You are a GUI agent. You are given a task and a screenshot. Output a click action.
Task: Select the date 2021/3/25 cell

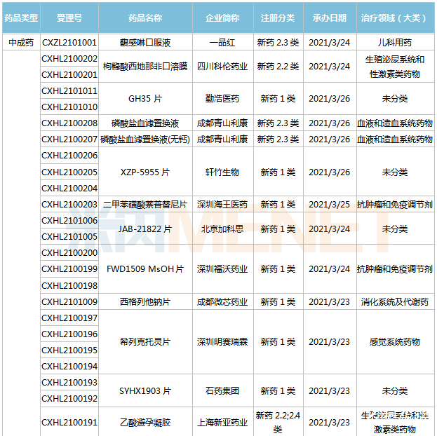click(330, 205)
